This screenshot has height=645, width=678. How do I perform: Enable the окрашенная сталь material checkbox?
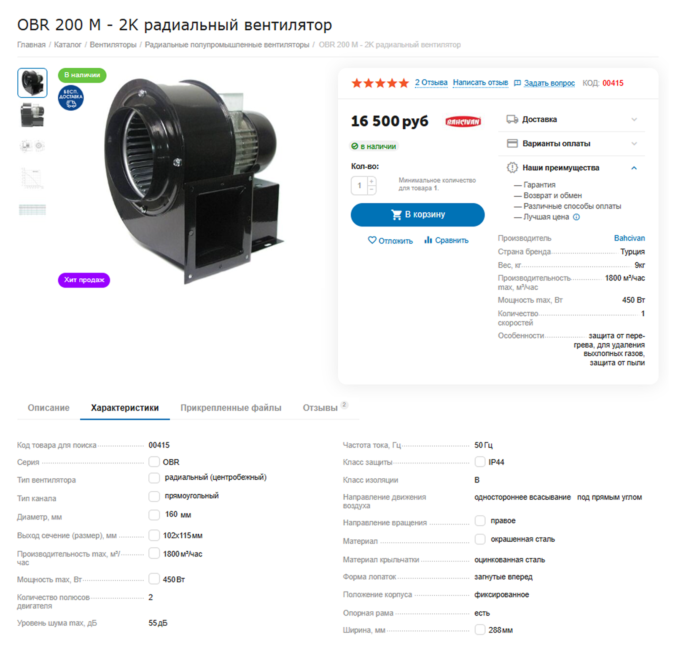(480, 539)
